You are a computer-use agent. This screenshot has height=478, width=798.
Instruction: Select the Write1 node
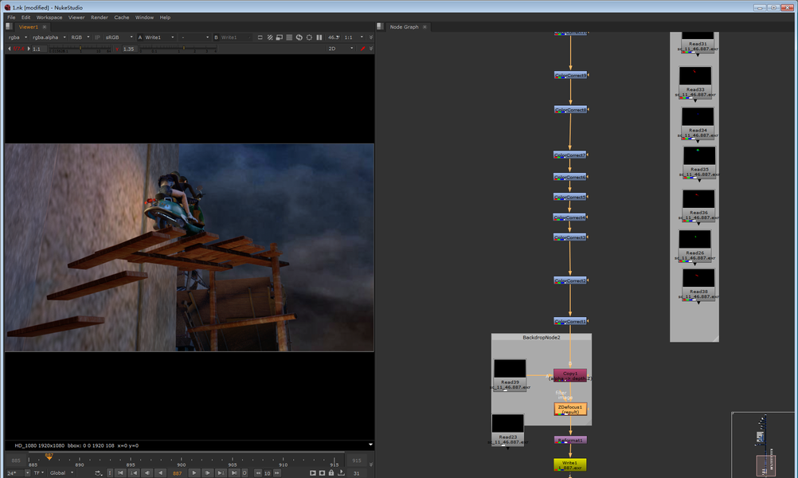point(570,465)
